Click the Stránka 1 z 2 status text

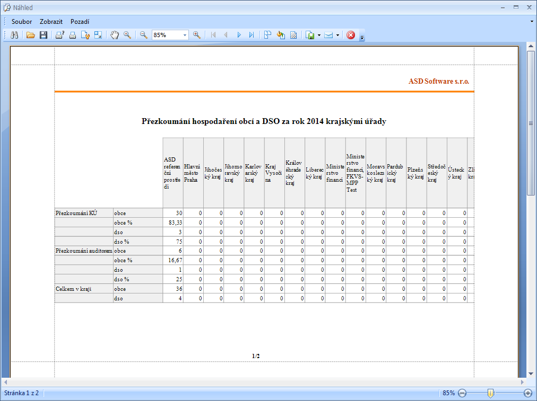(x=21, y=393)
